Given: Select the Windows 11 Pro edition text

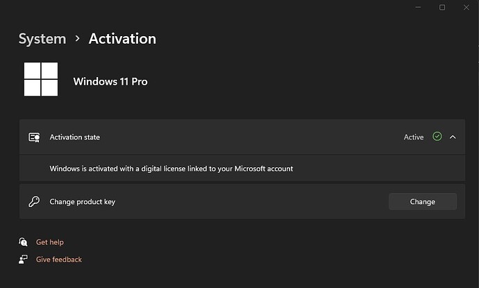Looking at the screenshot, I should click(x=110, y=82).
